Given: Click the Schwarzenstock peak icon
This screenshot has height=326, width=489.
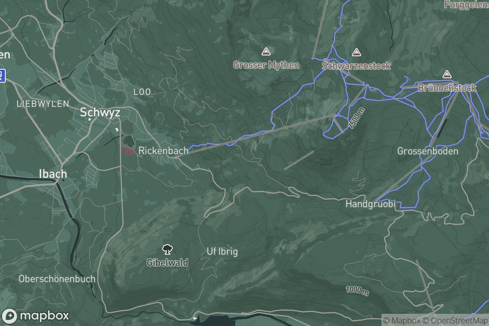Looking at the screenshot, I should [357, 52].
